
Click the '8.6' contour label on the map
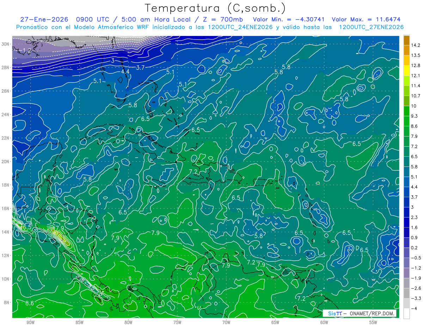click(x=30, y=303)
